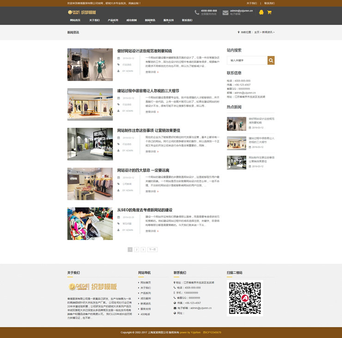Open the 网站首页 navigation menu item
The height and width of the screenshot is (338, 342).
click(75, 20)
